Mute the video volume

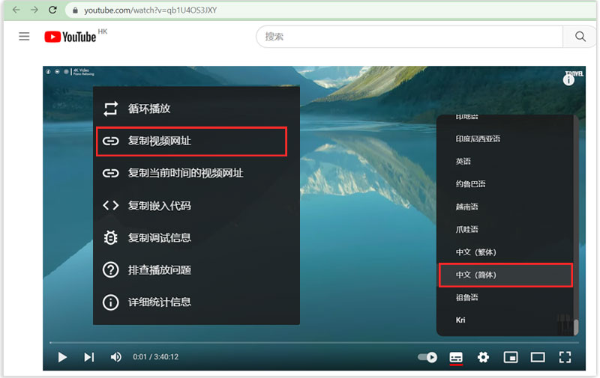(115, 357)
